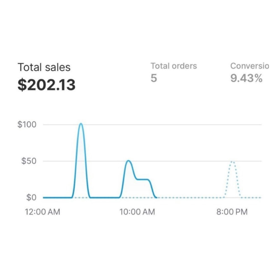Switch to the Total orders metric
The width and height of the screenshot is (277, 270).
tap(174, 66)
